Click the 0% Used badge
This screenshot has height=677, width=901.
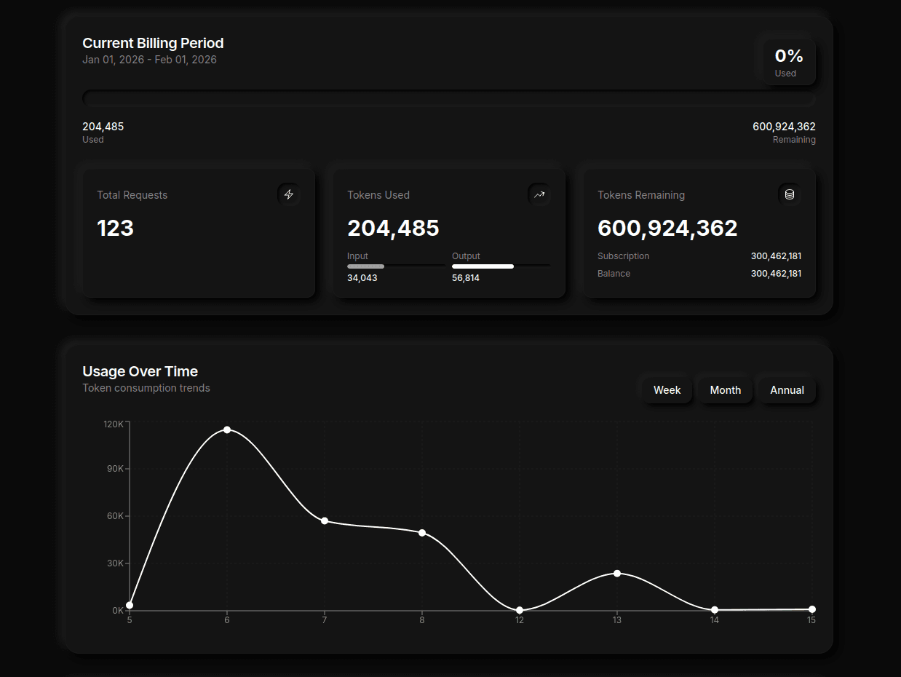788,62
